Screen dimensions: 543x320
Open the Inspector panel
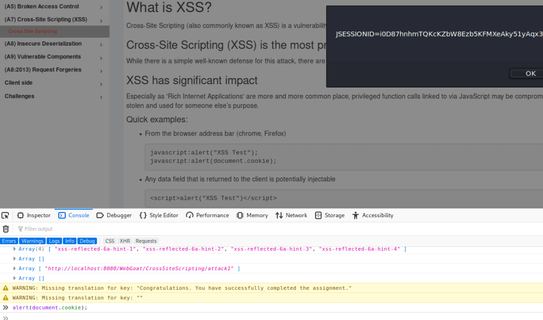tap(34, 216)
